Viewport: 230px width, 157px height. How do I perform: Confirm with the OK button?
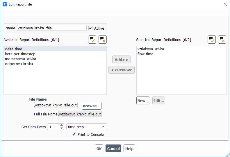99,149
